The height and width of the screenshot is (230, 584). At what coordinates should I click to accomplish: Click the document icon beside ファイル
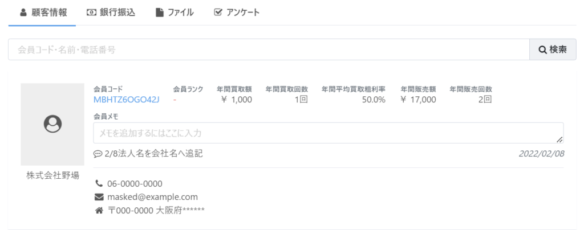pos(160,13)
